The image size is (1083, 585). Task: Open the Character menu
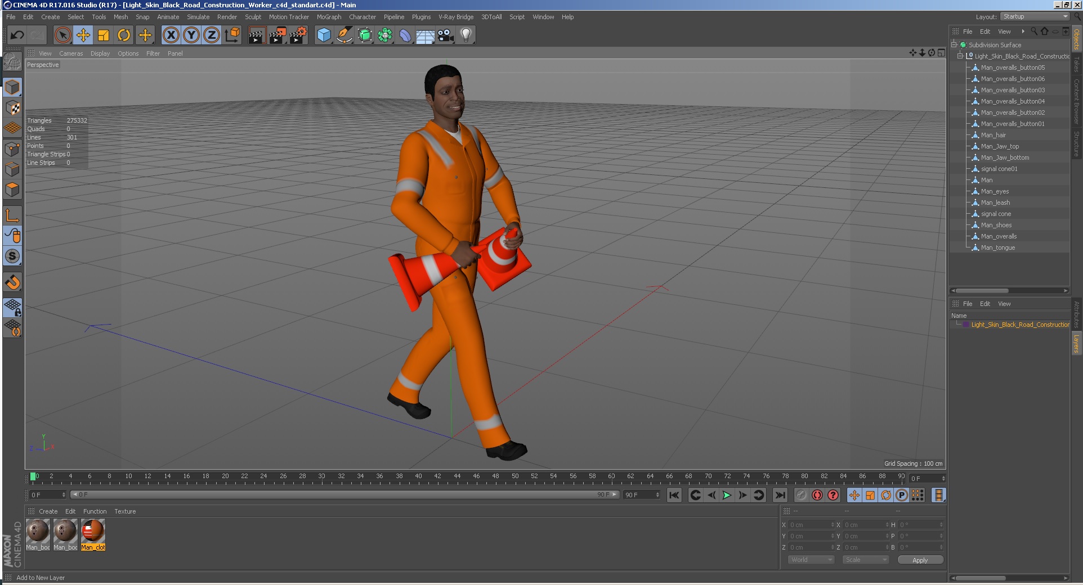click(363, 17)
